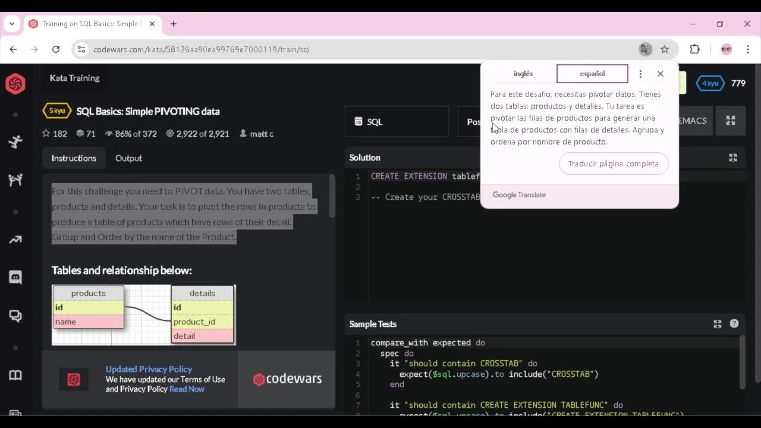The width and height of the screenshot is (761, 428).
Task: Click the Tables and relationship below heading
Action: tap(121, 270)
